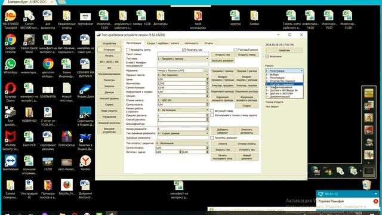
Task: Click the Новый документ button
Action: coord(247,156)
